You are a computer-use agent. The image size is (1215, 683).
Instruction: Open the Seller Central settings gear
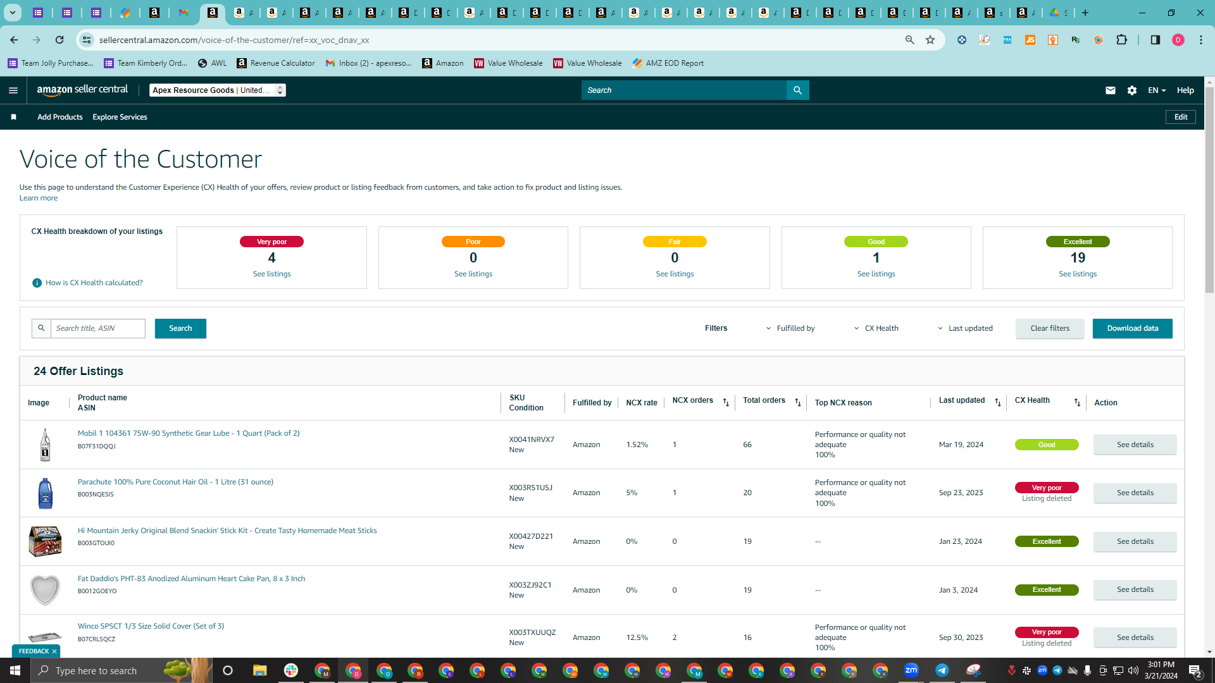pyautogui.click(x=1132, y=90)
